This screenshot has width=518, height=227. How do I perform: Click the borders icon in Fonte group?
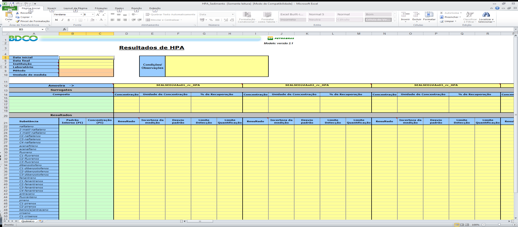(80, 20)
